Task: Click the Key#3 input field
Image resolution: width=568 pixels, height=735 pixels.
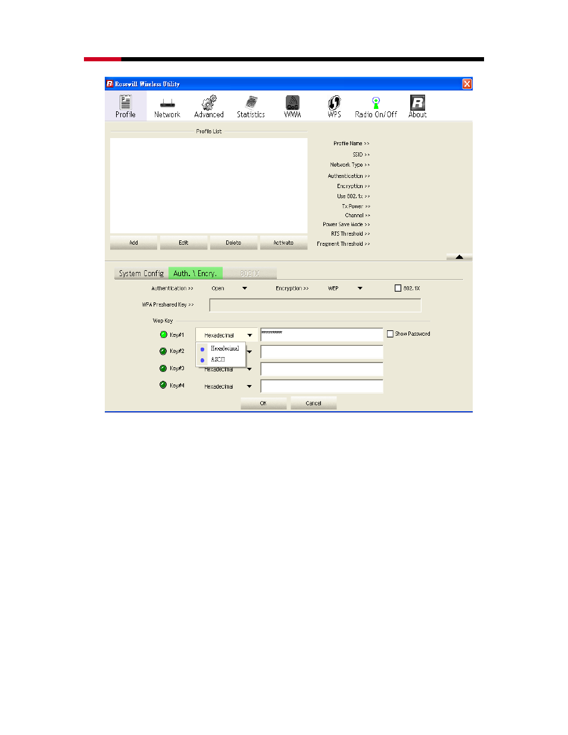Action: [322, 369]
